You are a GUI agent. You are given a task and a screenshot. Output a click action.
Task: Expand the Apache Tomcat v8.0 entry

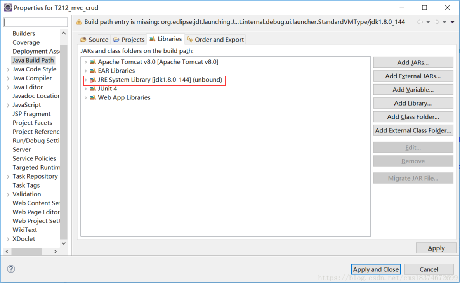click(85, 62)
